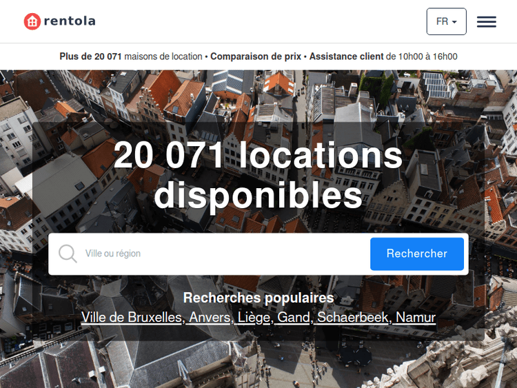
Task: Open the Gand popular search link
Action: click(x=294, y=318)
